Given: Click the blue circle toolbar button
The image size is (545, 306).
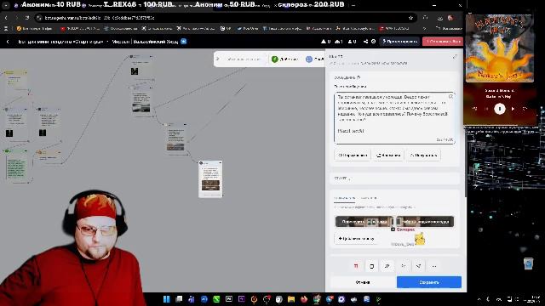Looking at the screenshot, I should point(309,59).
